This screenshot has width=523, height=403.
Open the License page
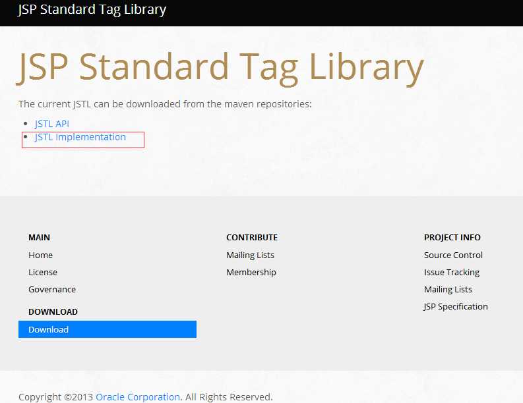coord(43,273)
